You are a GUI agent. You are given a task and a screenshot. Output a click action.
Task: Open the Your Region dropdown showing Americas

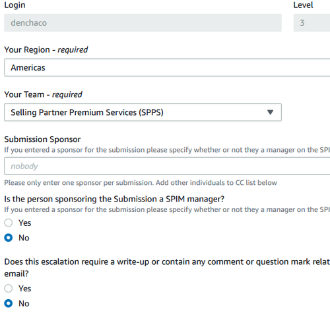pos(167,67)
